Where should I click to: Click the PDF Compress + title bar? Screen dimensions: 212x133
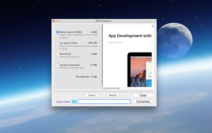104,21
